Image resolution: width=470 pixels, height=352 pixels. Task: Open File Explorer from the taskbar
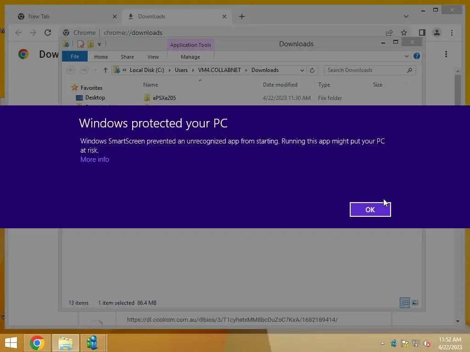pos(66,343)
